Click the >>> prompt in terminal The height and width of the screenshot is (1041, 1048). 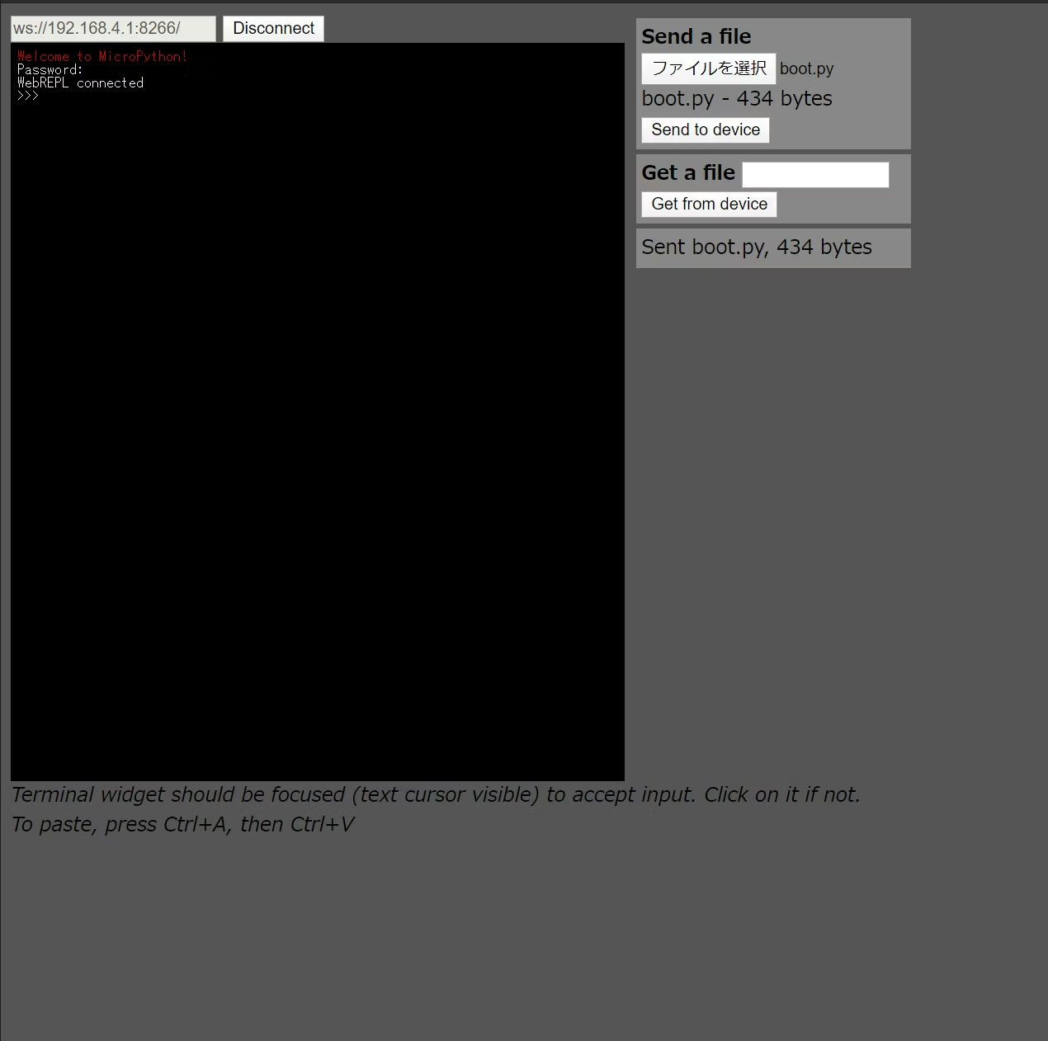27,96
